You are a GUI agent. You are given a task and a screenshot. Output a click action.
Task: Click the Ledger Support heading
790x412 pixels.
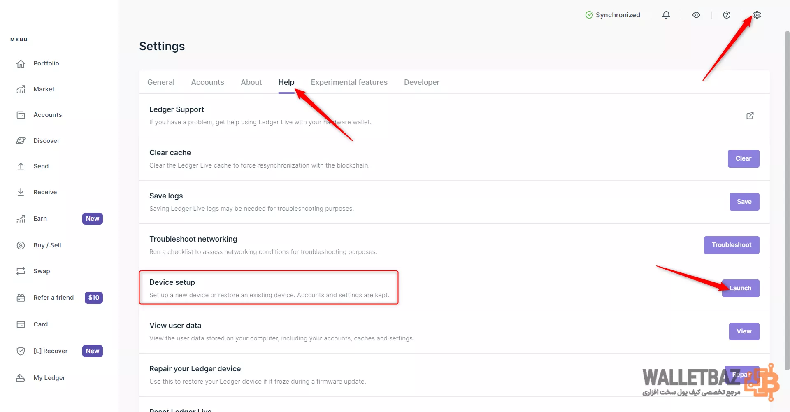tap(177, 109)
